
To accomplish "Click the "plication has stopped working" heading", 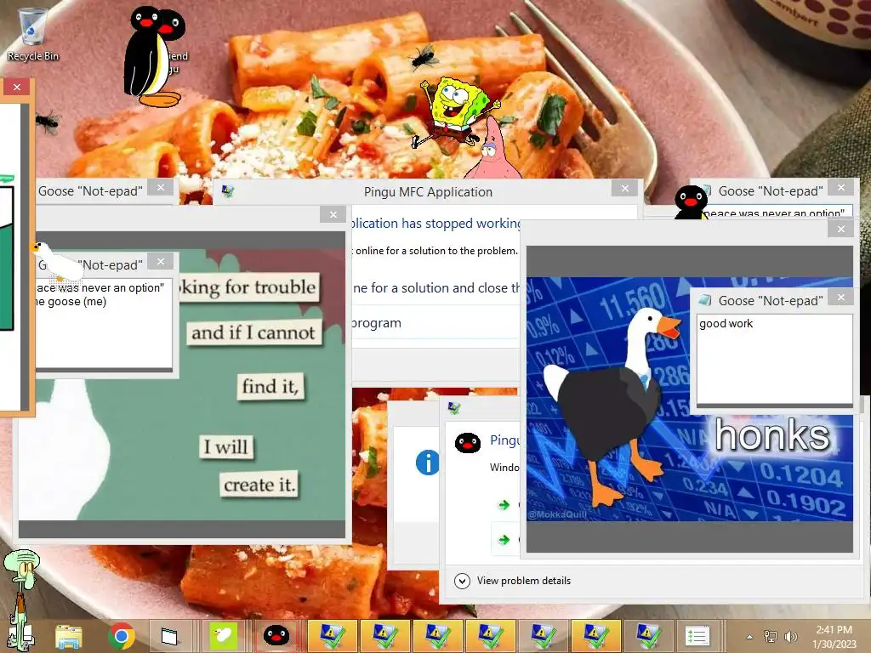I will (x=435, y=224).
